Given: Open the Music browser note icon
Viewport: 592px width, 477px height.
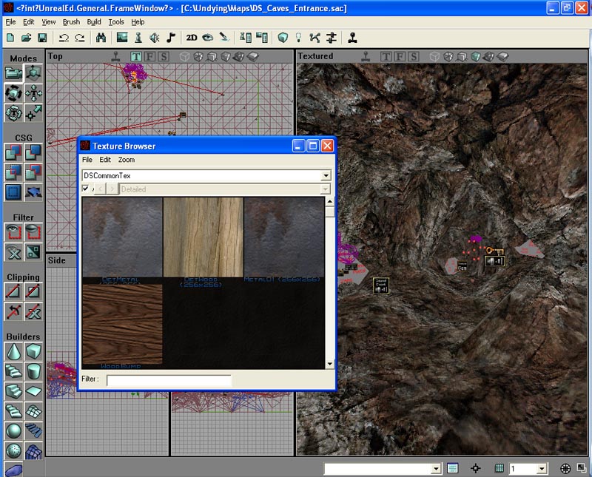Looking at the screenshot, I should pyautogui.click(x=171, y=38).
